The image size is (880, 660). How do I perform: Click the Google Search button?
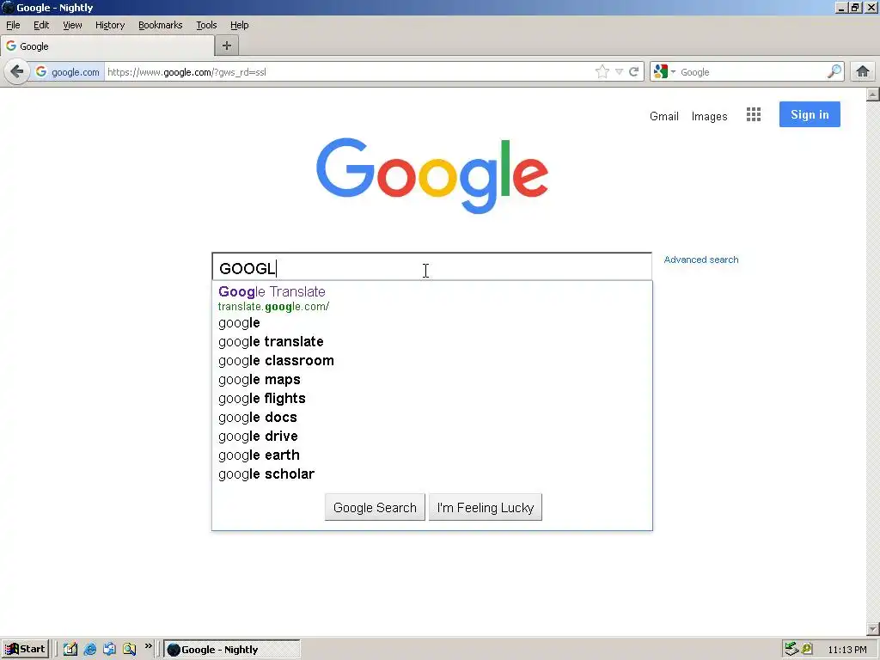point(375,507)
